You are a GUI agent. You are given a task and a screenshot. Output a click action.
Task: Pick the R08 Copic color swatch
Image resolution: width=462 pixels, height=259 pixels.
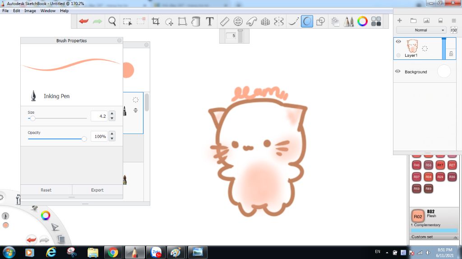pos(428,177)
